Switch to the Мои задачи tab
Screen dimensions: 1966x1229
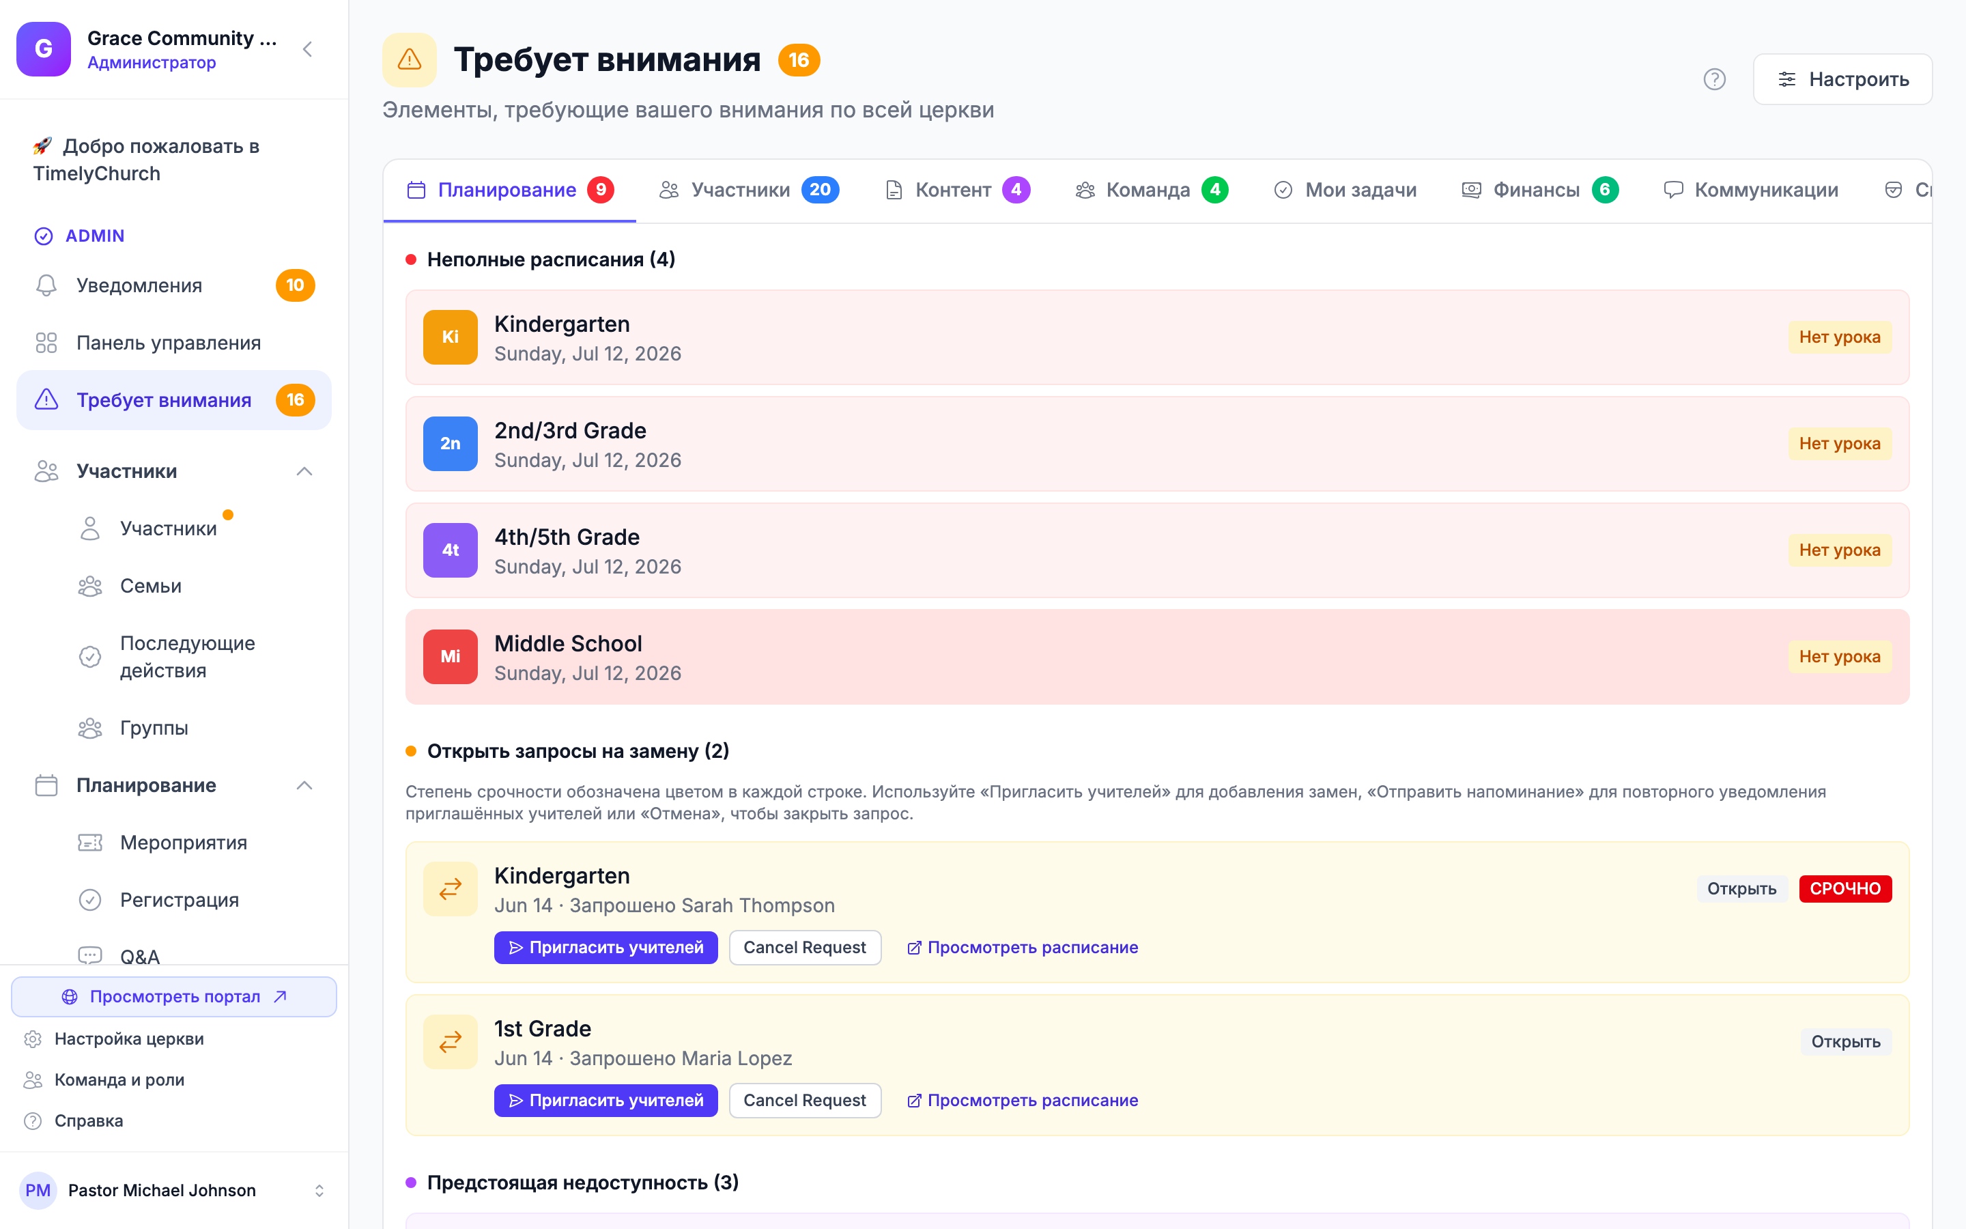(x=1345, y=190)
